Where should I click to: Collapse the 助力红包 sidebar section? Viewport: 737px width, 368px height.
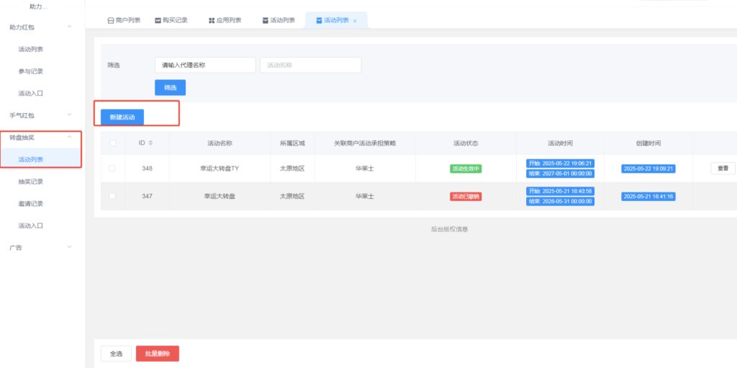click(x=69, y=27)
